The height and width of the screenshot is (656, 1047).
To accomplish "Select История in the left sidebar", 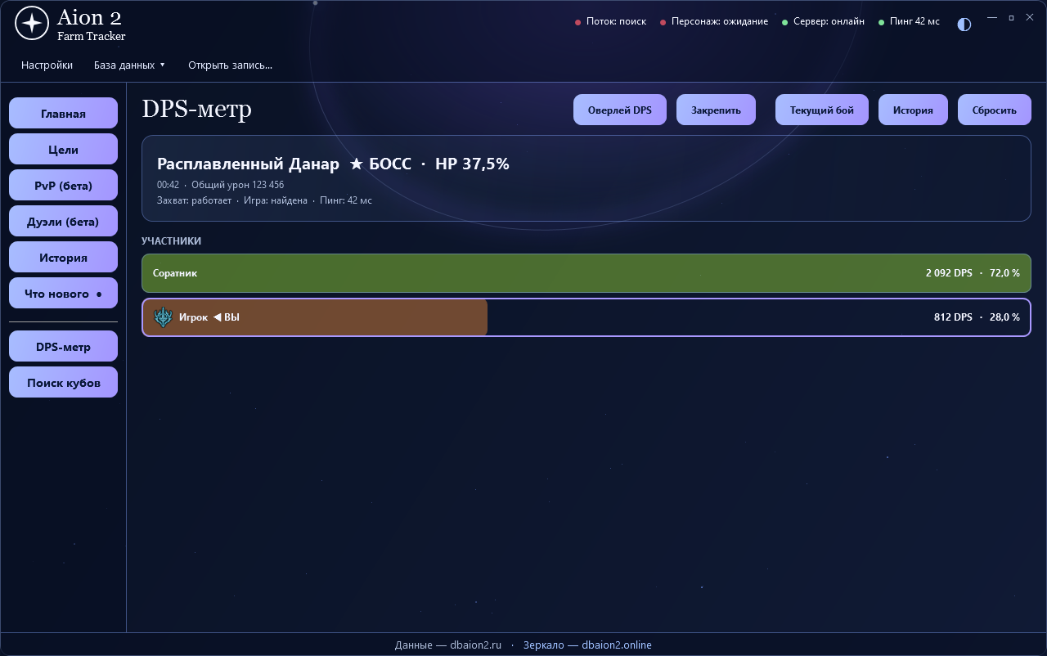I will pyautogui.click(x=63, y=258).
